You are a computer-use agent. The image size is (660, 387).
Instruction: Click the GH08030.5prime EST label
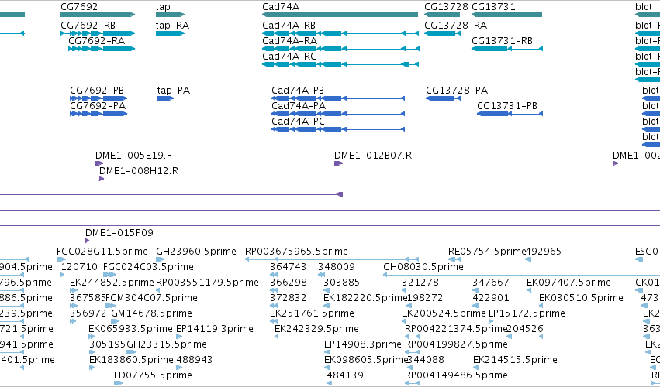point(423,267)
